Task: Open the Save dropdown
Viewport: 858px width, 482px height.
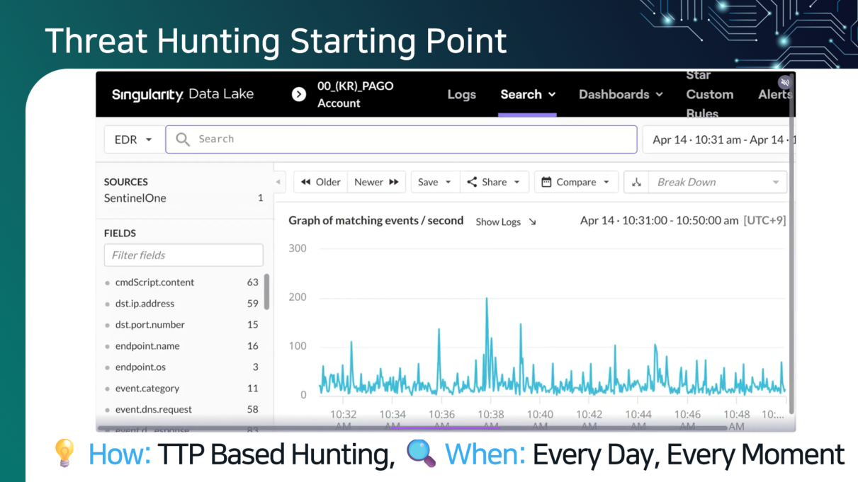Action: pos(435,182)
